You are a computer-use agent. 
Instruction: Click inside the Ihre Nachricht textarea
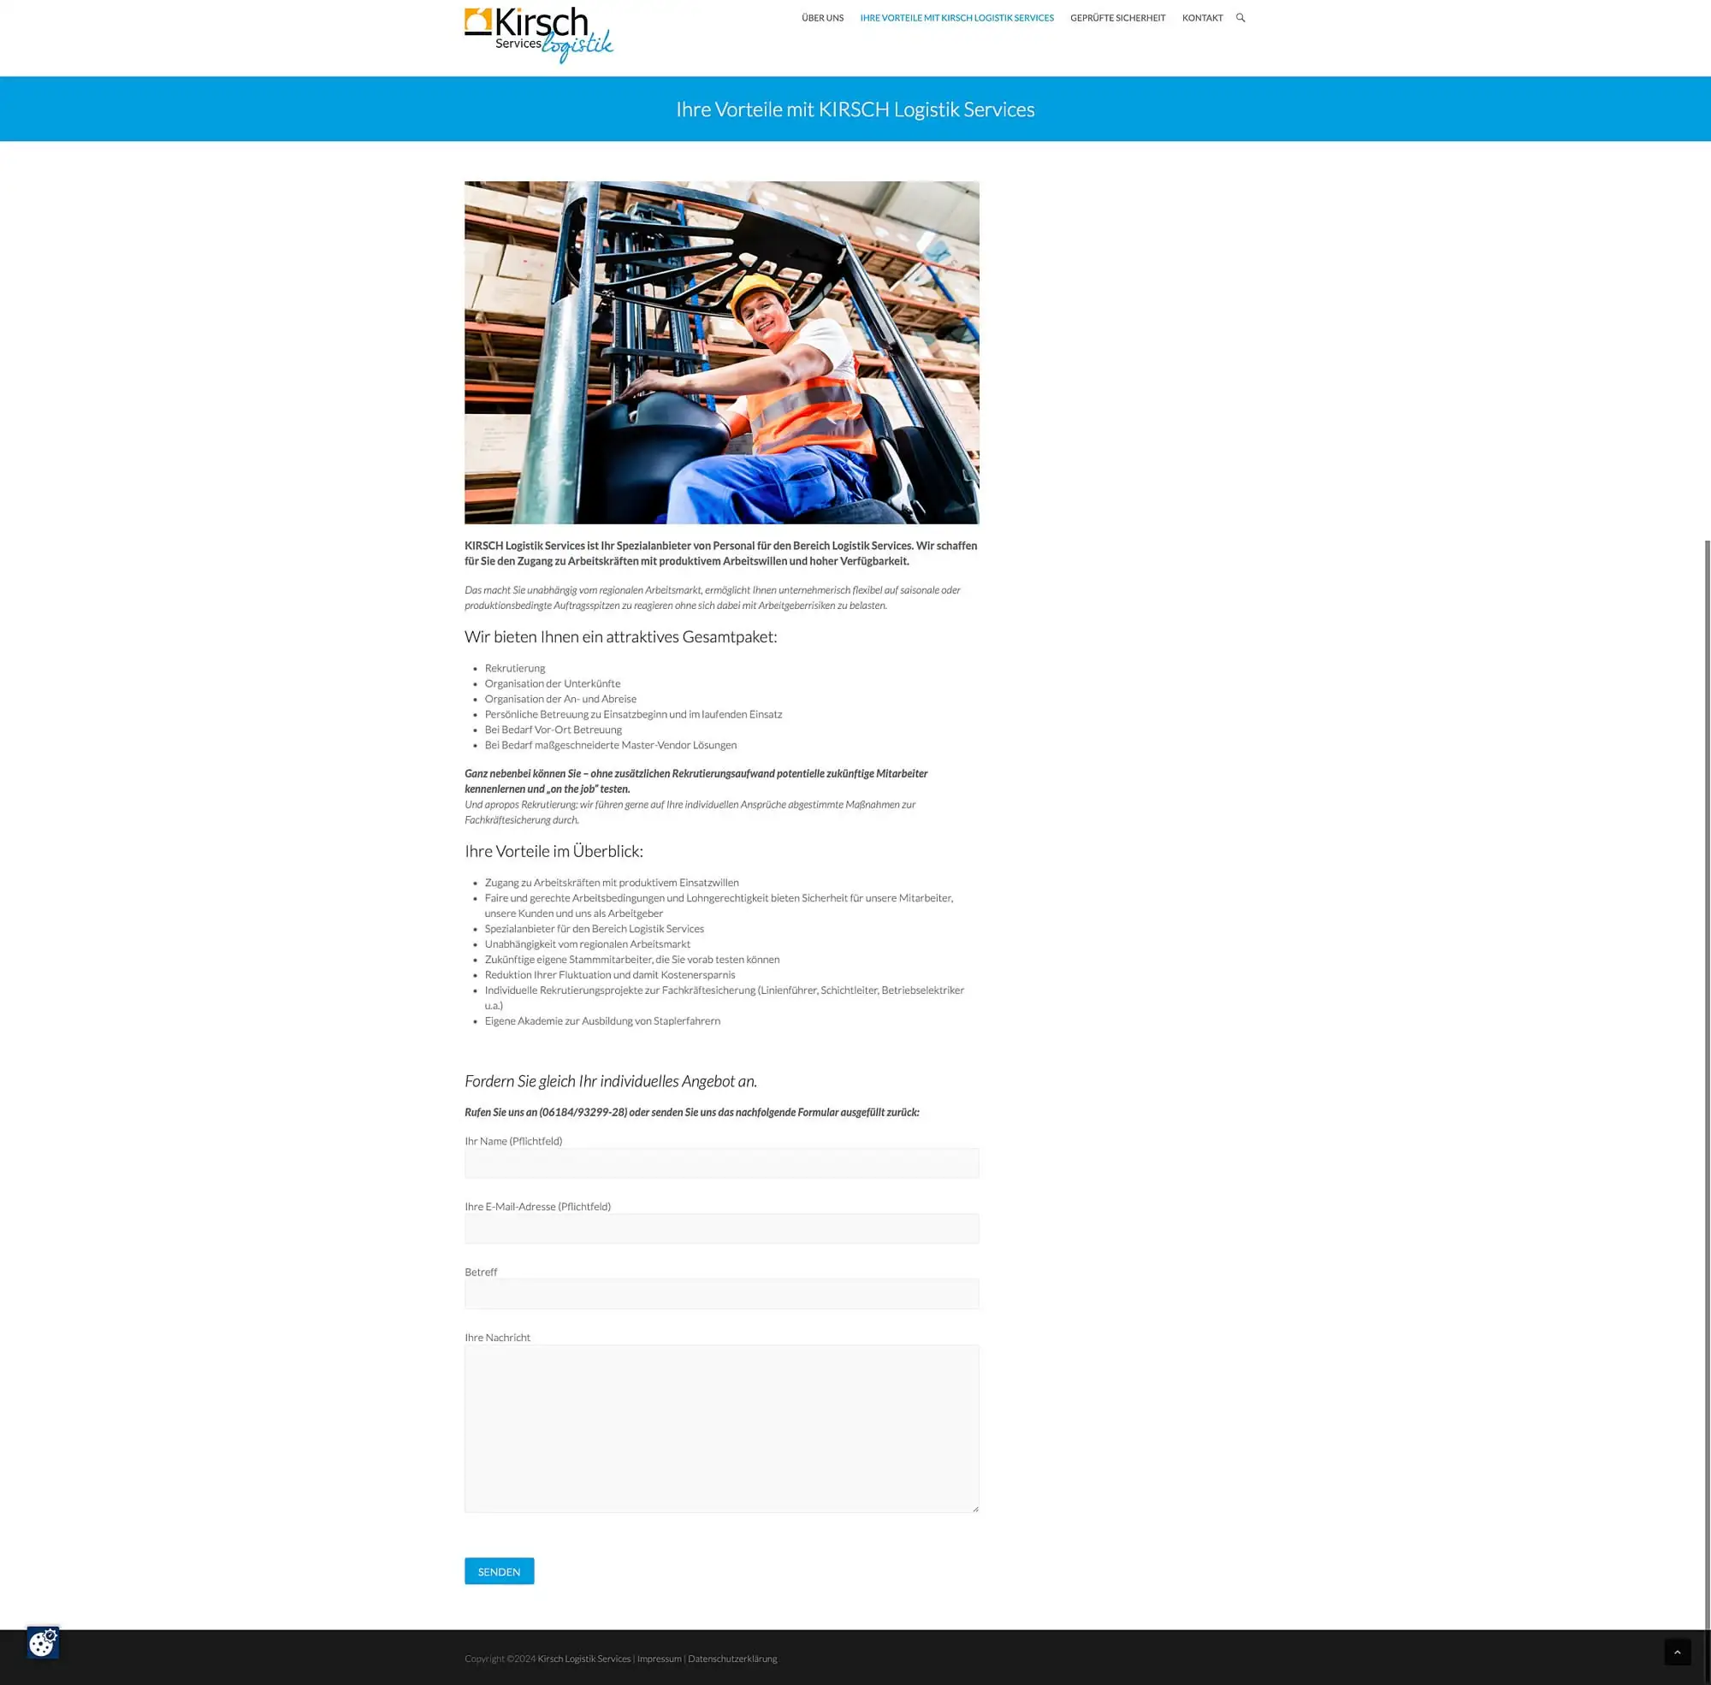click(721, 1428)
